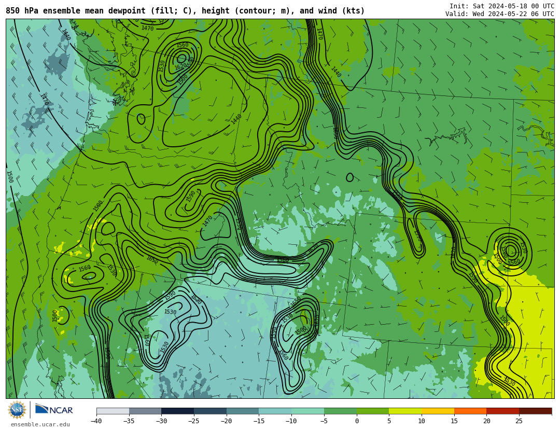Pick the dark navy -30 to -25 colorbar segment
This screenshot has height=431, width=560.
click(x=178, y=411)
